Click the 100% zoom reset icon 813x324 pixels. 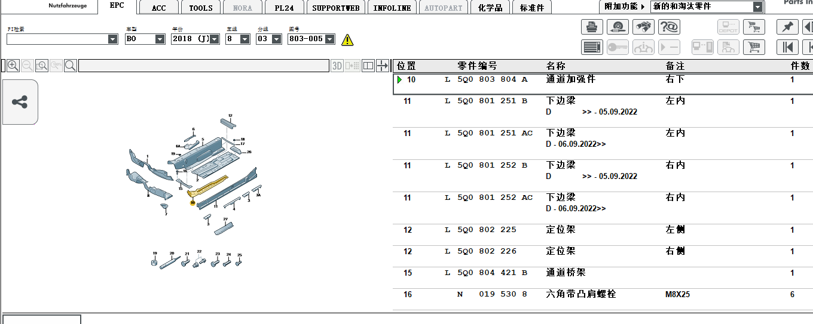[56, 66]
